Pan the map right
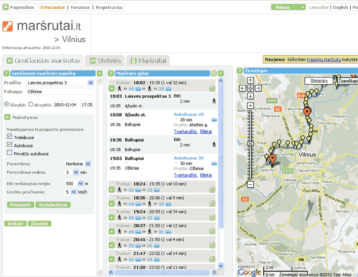 click(258, 88)
